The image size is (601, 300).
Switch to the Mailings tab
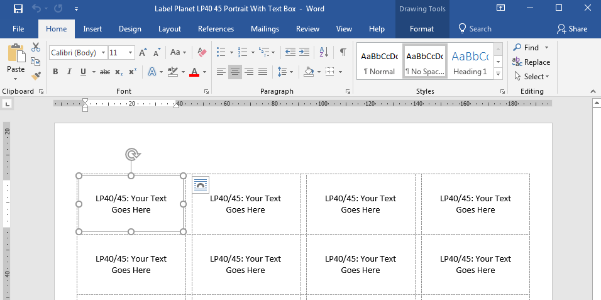[265, 29]
